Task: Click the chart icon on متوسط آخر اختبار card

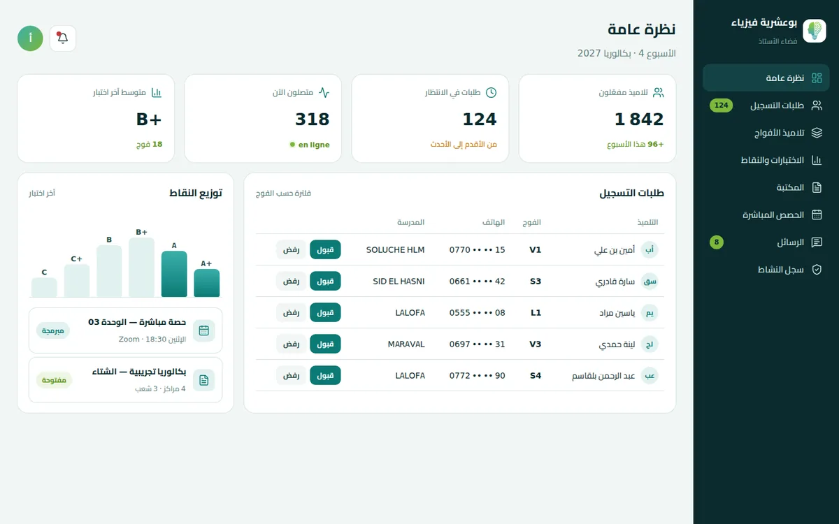Action: pyautogui.click(x=157, y=92)
